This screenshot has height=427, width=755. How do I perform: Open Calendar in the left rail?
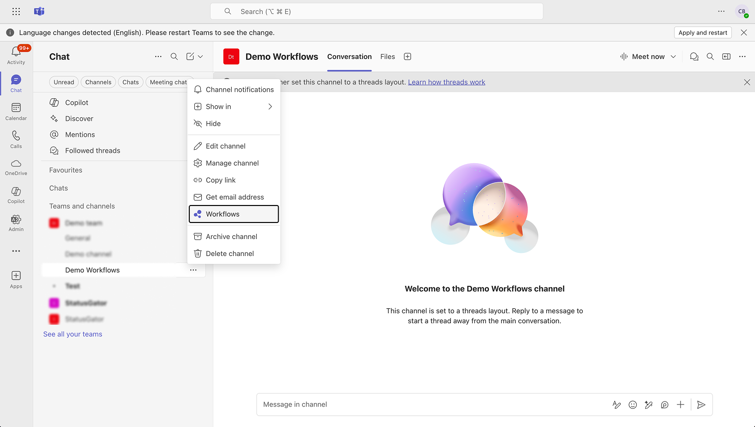coord(16,112)
